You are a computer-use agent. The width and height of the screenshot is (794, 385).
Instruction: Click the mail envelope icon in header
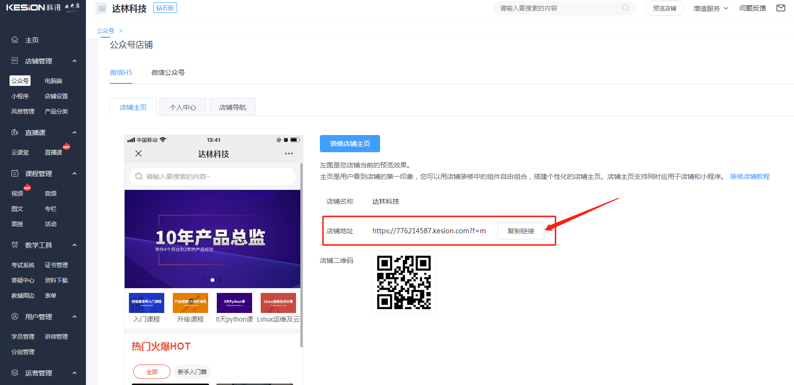coord(781,8)
